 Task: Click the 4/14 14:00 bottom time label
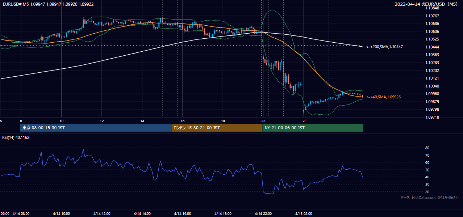[142, 213]
